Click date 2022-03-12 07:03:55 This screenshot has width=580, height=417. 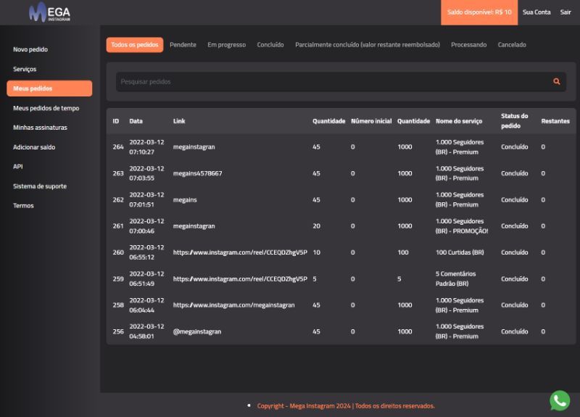point(146,173)
